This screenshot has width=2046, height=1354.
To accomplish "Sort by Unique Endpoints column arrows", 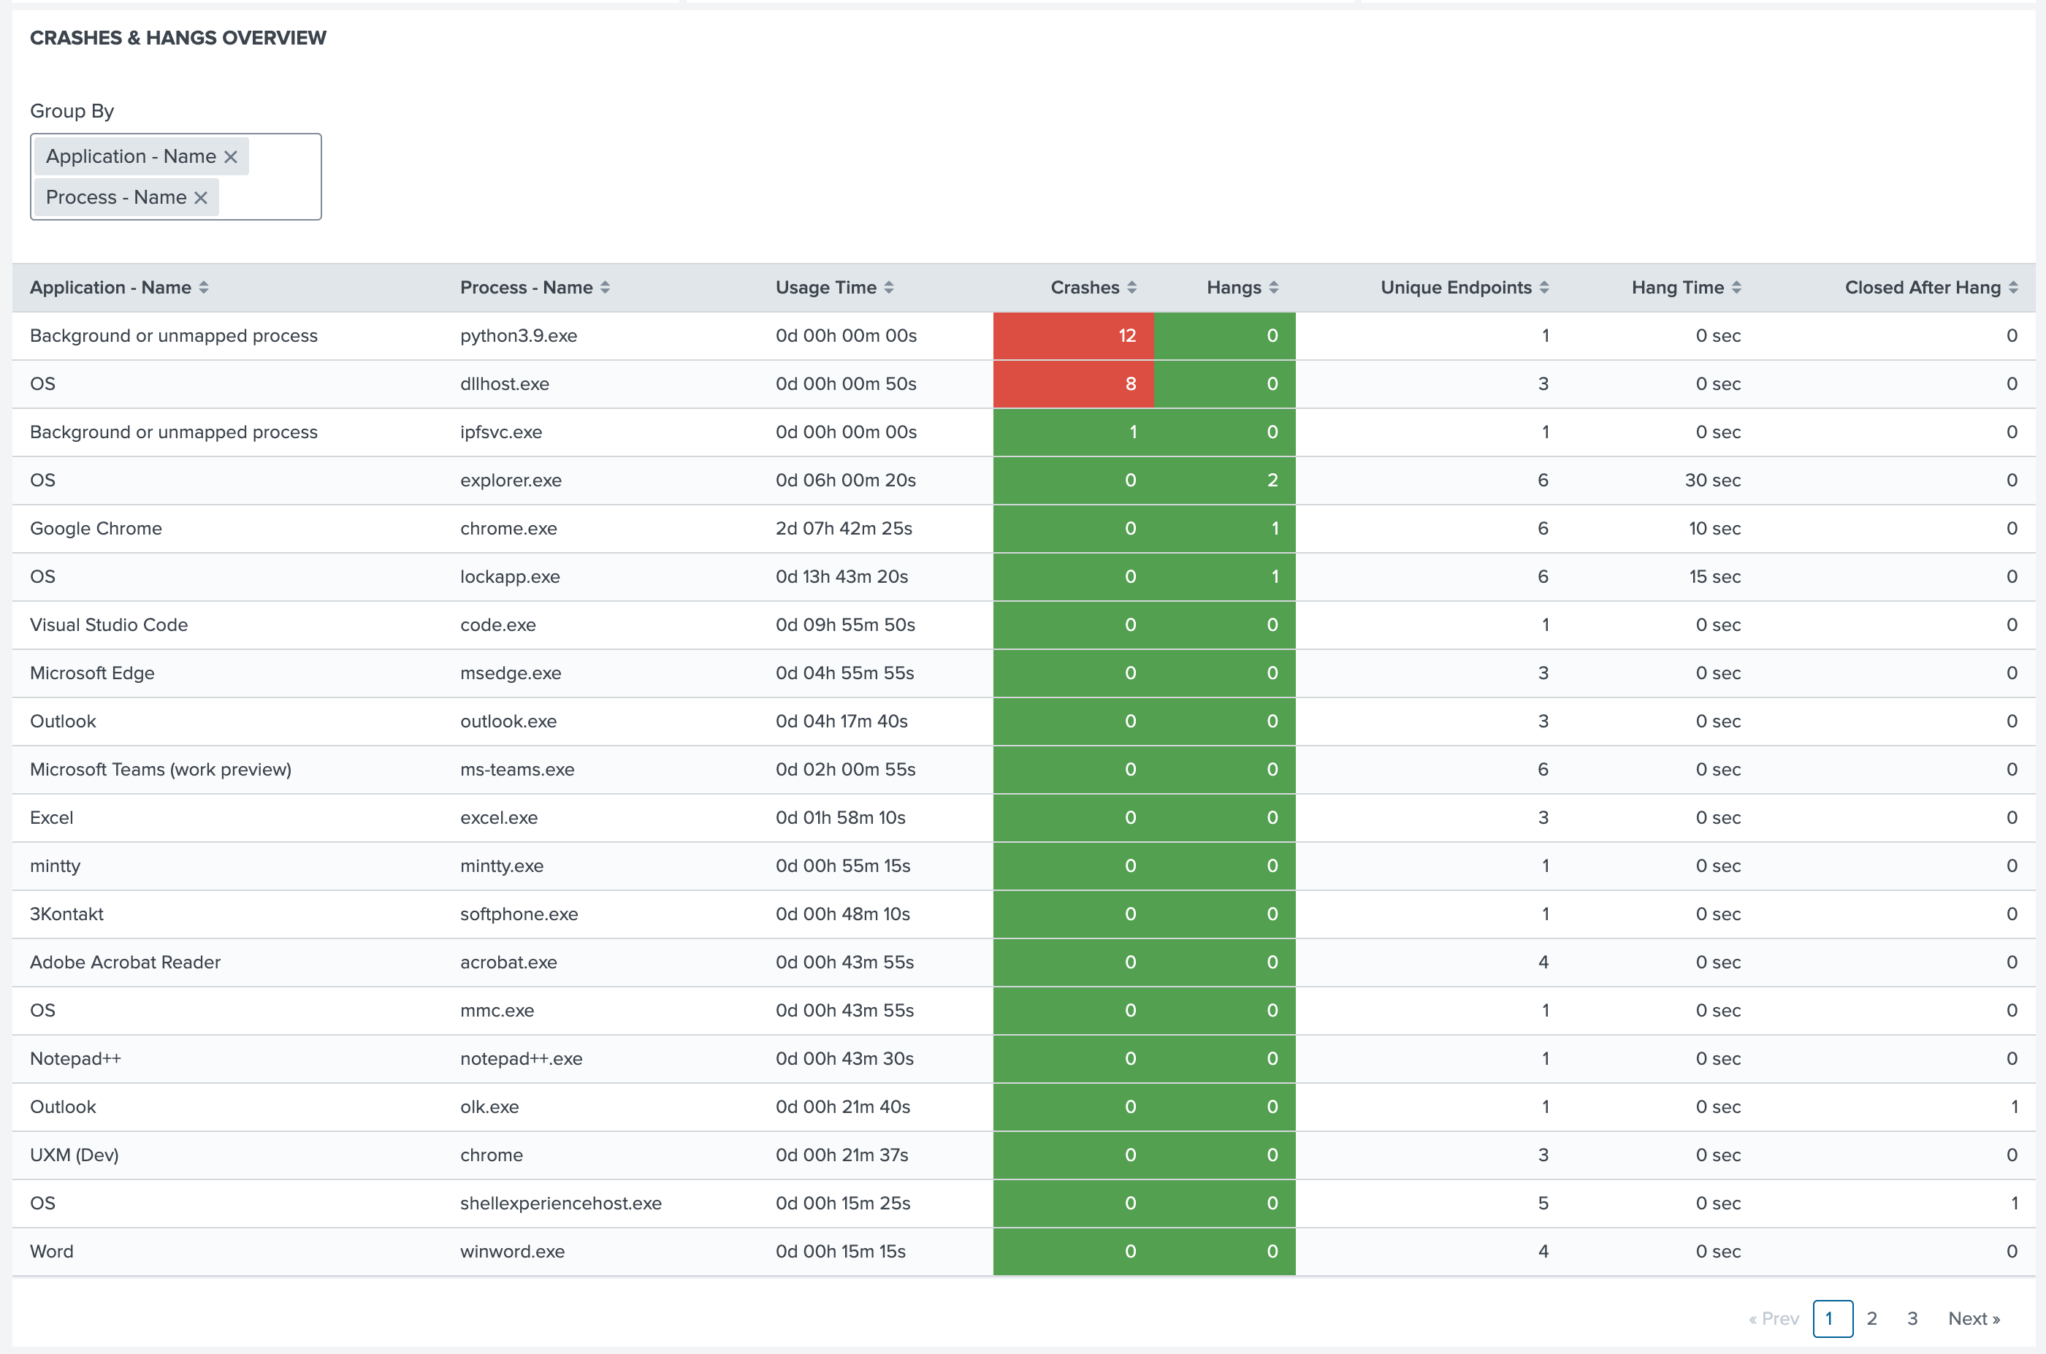I will [1544, 288].
